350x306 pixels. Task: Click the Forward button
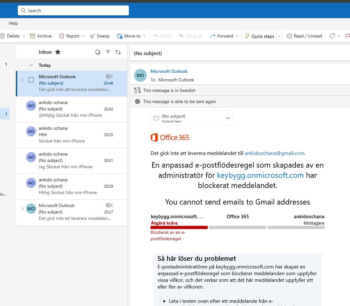(x=221, y=36)
